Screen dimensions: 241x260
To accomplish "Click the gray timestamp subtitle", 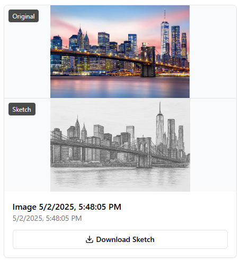I will coord(47,218).
